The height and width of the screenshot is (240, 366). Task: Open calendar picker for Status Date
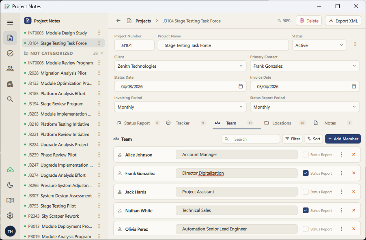tap(241, 86)
